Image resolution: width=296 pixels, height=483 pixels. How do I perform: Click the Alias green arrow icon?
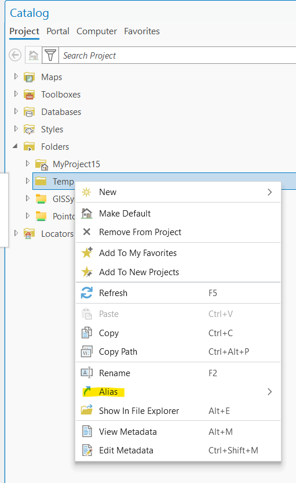pos(87,391)
